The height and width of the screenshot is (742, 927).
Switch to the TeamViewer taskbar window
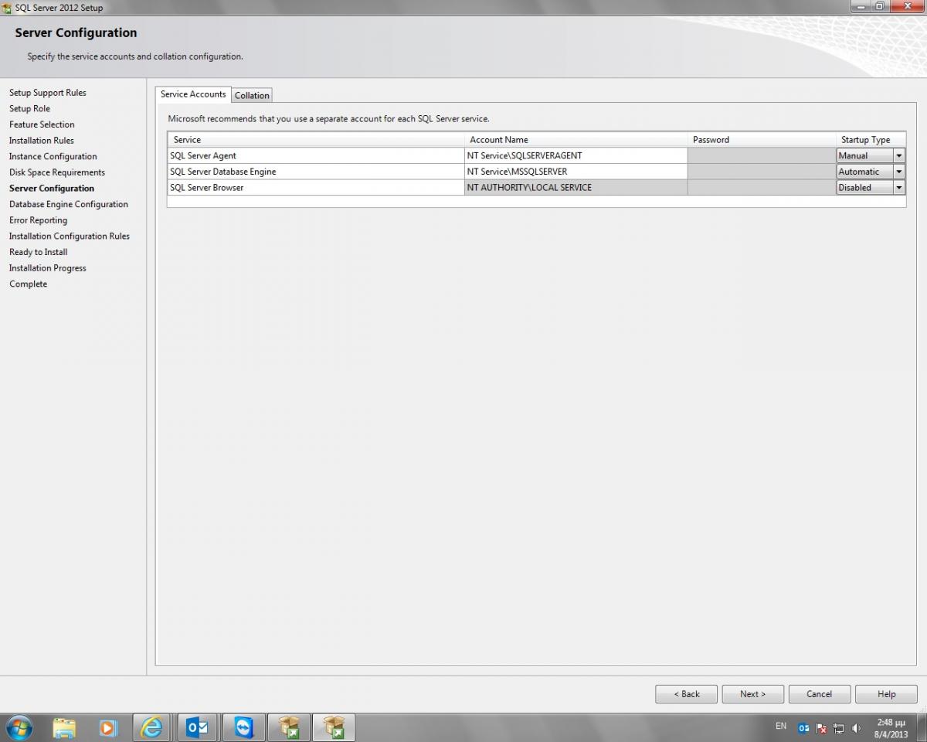pyautogui.click(x=243, y=727)
